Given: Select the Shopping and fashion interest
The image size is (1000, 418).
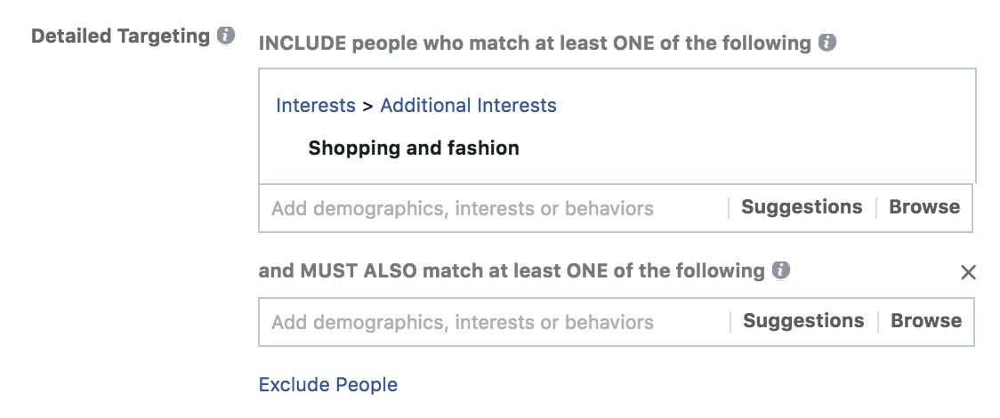Looking at the screenshot, I should pyautogui.click(x=414, y=148).
